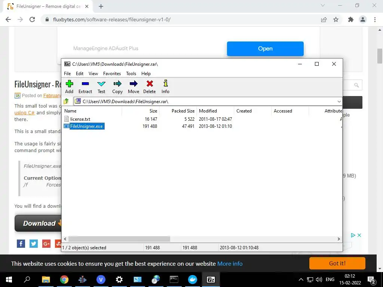383x287 pixels.
Task: Click the scroll right arrow in 7-Zip
Action: click(x=338, y=239)
